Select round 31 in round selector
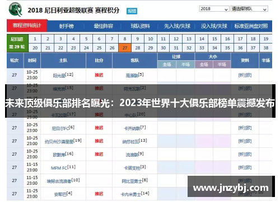Viewport: 280px width, 202px height. (176, 48)
